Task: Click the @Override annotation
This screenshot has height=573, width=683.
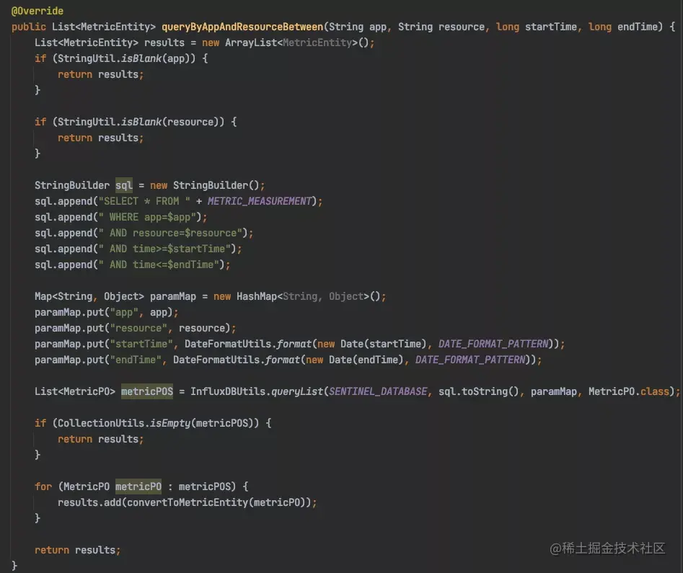Action: (x=38, y=11)
